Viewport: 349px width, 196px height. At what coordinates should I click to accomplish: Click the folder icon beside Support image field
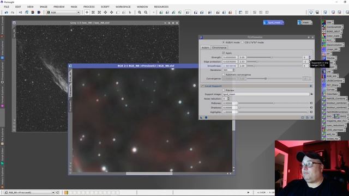(311, 94)
